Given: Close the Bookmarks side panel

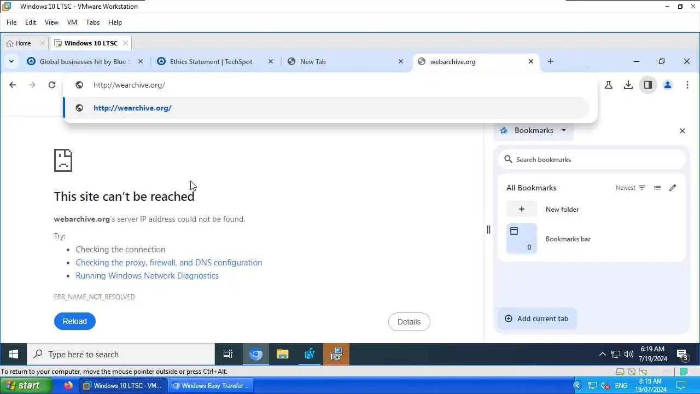Looking at the screenshot, I should click(682, 131).
